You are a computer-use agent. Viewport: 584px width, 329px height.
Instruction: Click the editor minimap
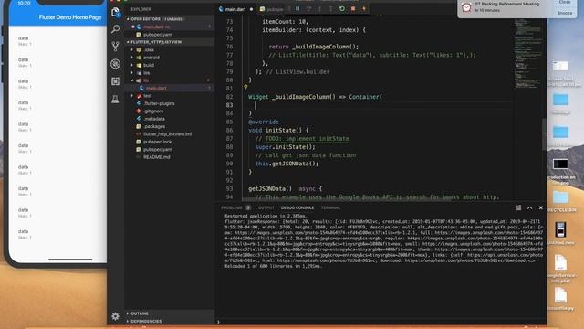pyautogui.click(x=528, y=54)
